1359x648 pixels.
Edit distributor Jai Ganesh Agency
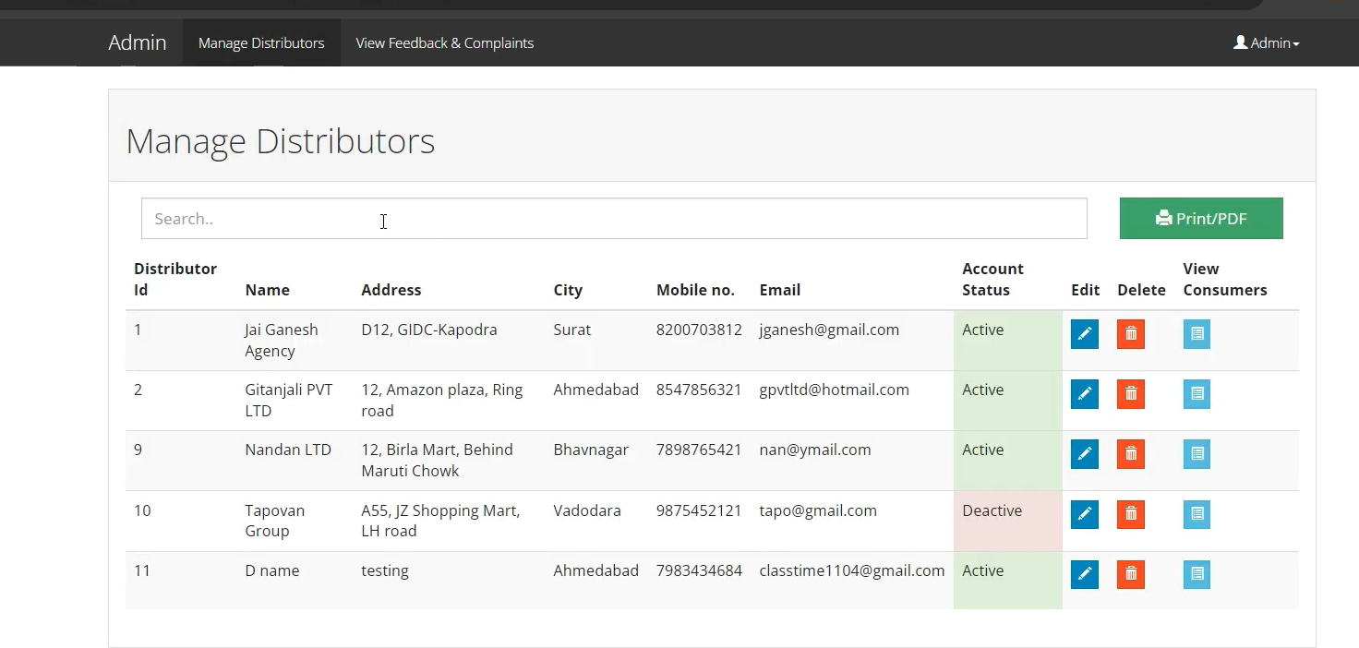coord(1085,334)
